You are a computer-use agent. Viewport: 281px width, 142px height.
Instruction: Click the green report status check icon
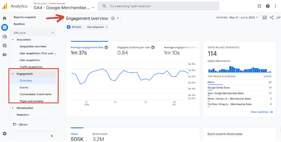pyautogui.click(x=113, y=18)
